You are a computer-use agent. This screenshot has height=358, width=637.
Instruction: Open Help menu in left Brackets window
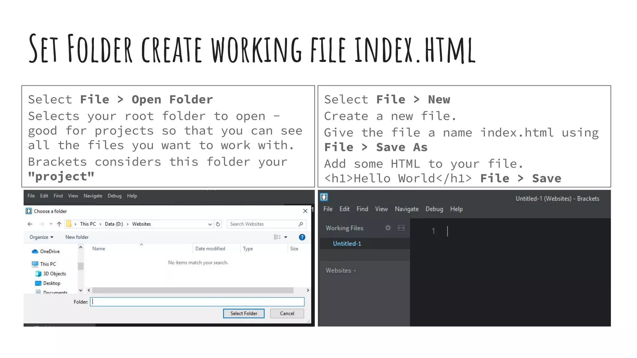pyautogui.click(x=132, y=196)
